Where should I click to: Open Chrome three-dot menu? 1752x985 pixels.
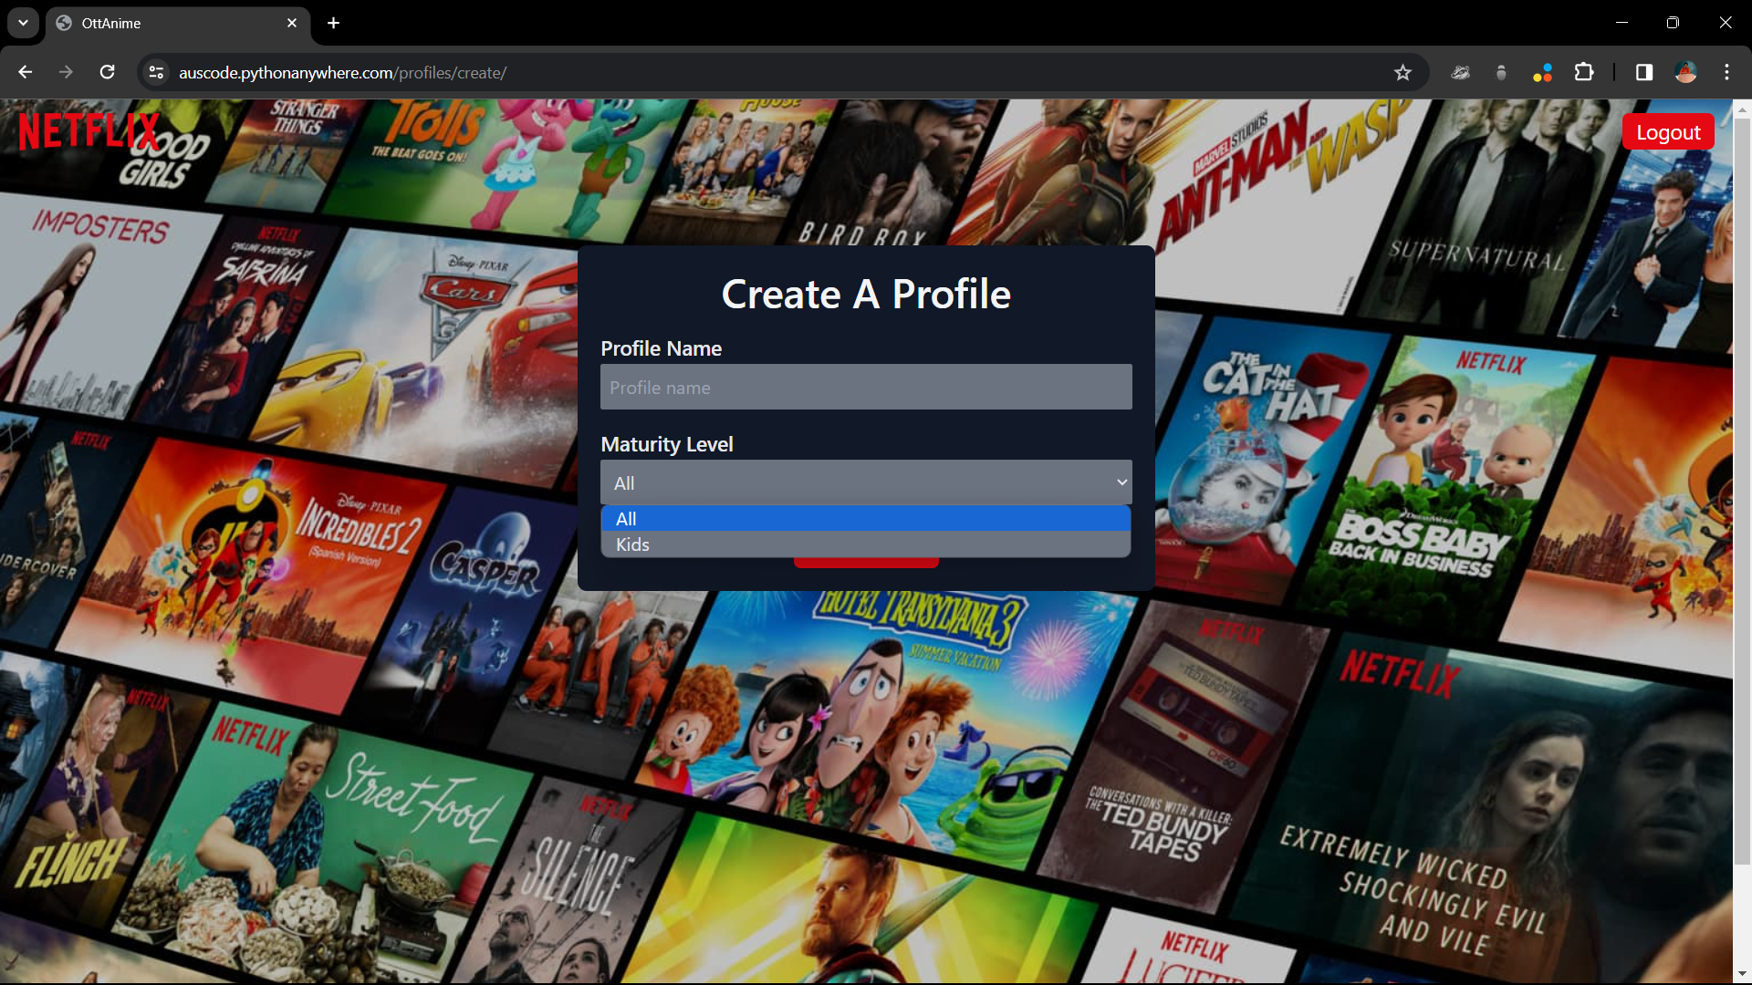(x=1726, y=72)
